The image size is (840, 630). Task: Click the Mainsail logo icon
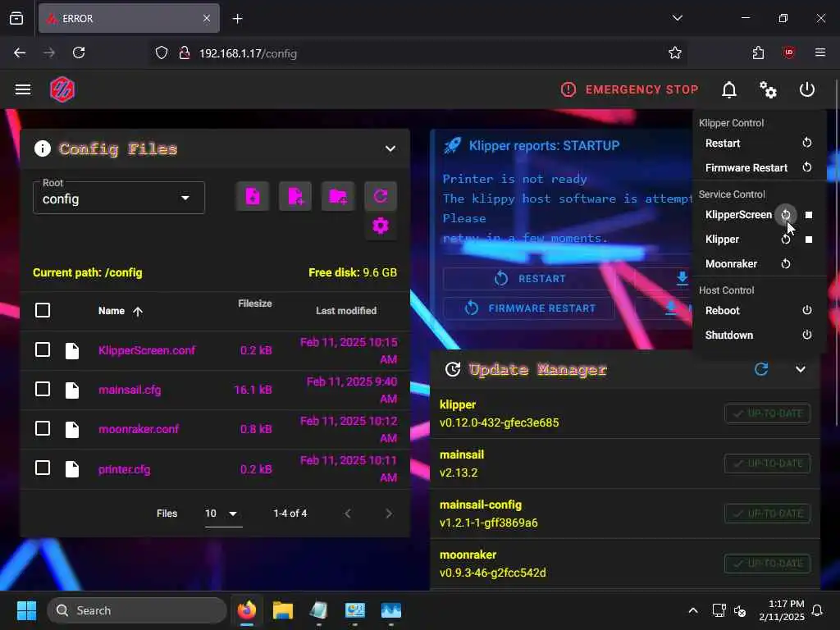(62, 89)
